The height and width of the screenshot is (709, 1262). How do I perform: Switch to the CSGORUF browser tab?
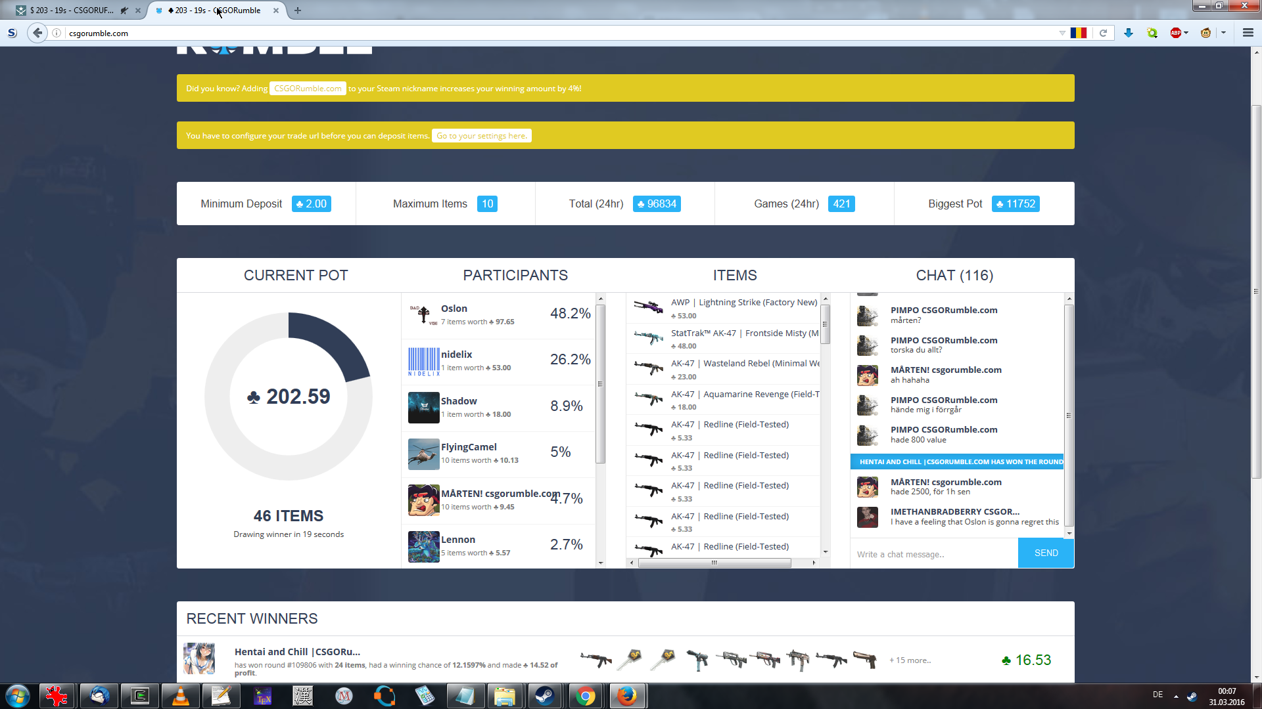pos(71,11)
